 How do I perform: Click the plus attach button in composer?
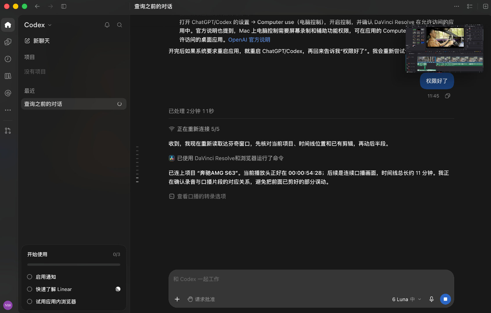(x=177, y=299)
